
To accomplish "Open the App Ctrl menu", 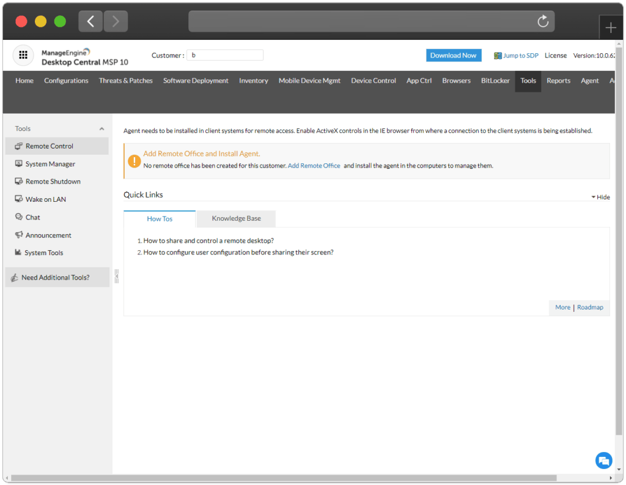I will 419,81.
